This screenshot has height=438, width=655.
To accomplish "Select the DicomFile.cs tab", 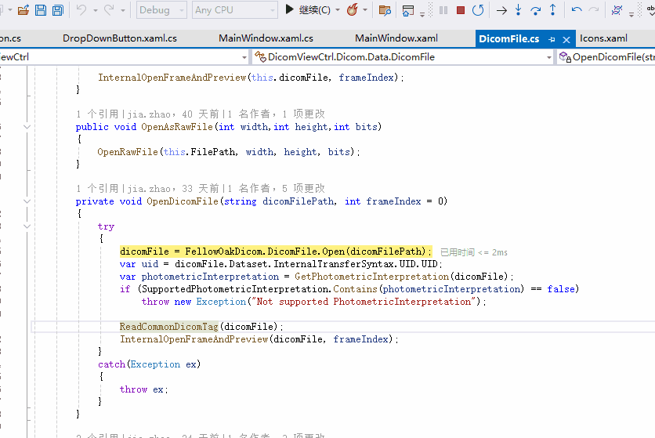I will coord(508,39).
